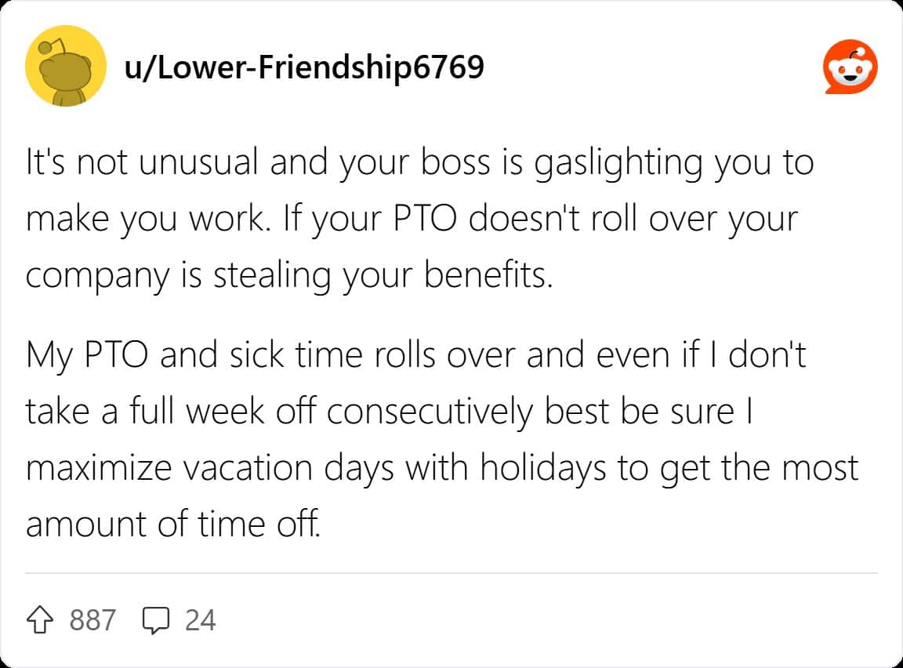Image resolution: width=903 pixels, height=668 pixels.
Task: Select the first paragraph about gaslighting boss
Action: [420, 219]
